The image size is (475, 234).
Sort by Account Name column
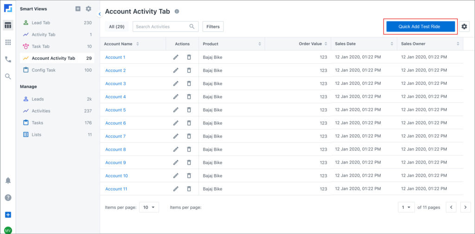[137, 44]
